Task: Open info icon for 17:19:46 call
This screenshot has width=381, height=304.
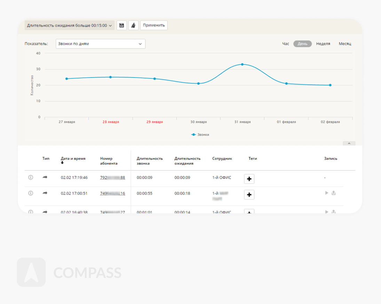Action: pos(31,177)
